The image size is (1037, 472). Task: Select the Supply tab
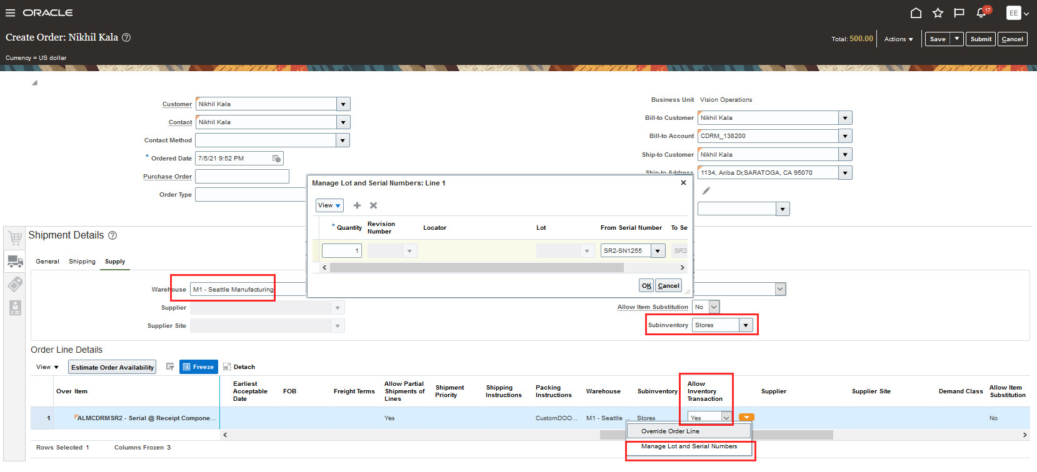115,262
